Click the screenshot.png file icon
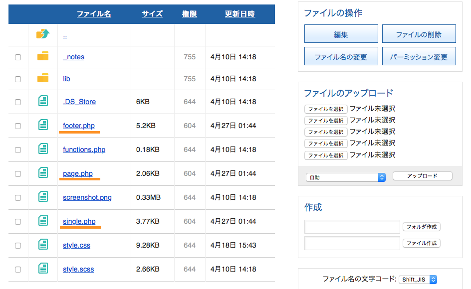 (x=43, y=196)
